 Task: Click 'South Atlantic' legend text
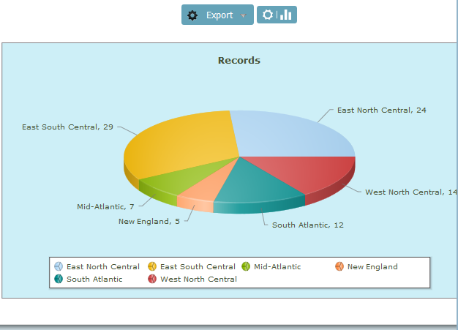point(94,280)
